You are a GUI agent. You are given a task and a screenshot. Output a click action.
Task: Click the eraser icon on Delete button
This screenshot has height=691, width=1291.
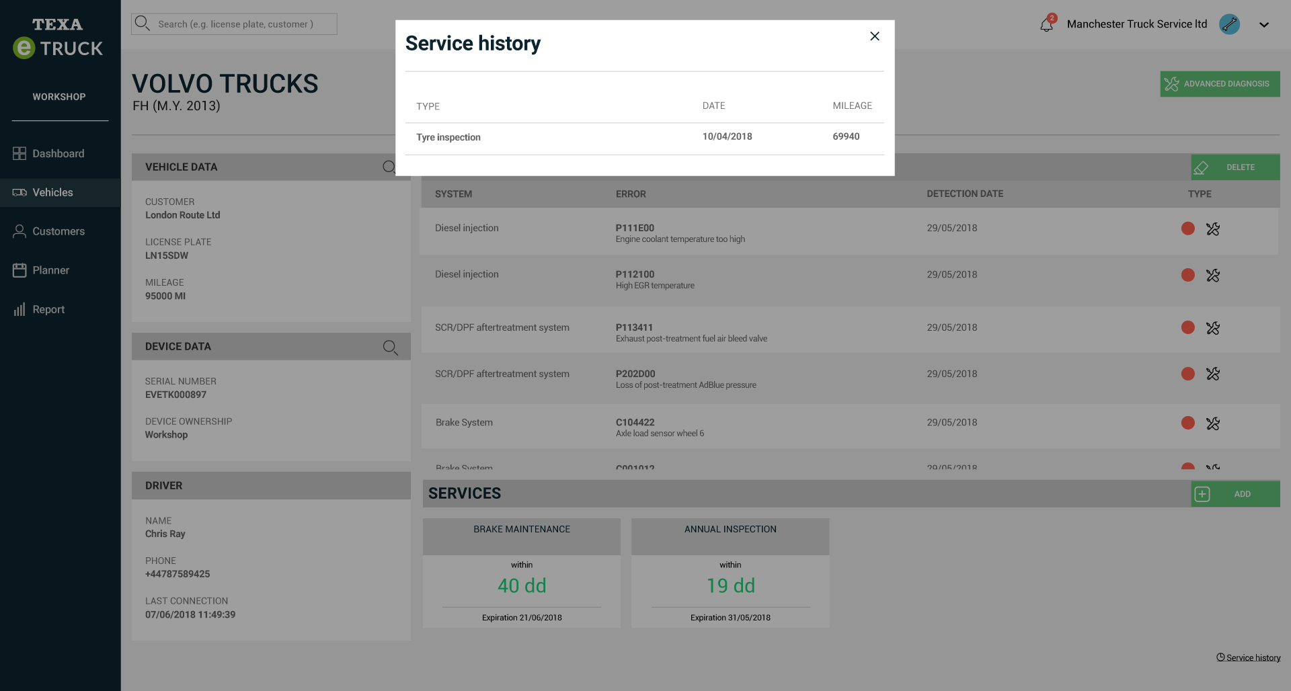coord(1201,168)
